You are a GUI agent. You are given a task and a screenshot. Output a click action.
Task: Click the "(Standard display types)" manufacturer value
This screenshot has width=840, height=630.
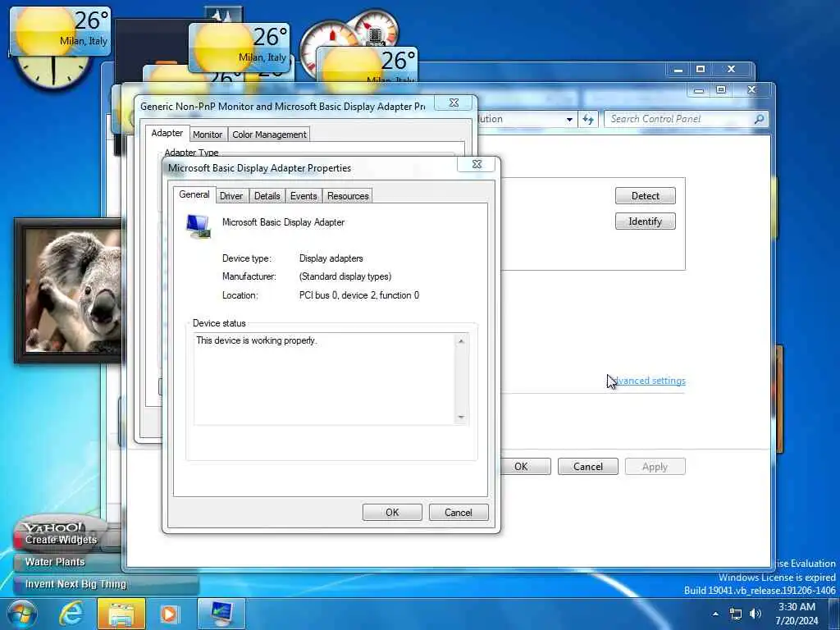(x=345, y=276)
